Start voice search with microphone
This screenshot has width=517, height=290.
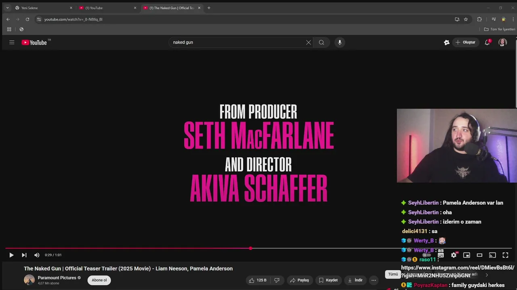[340, 42]
